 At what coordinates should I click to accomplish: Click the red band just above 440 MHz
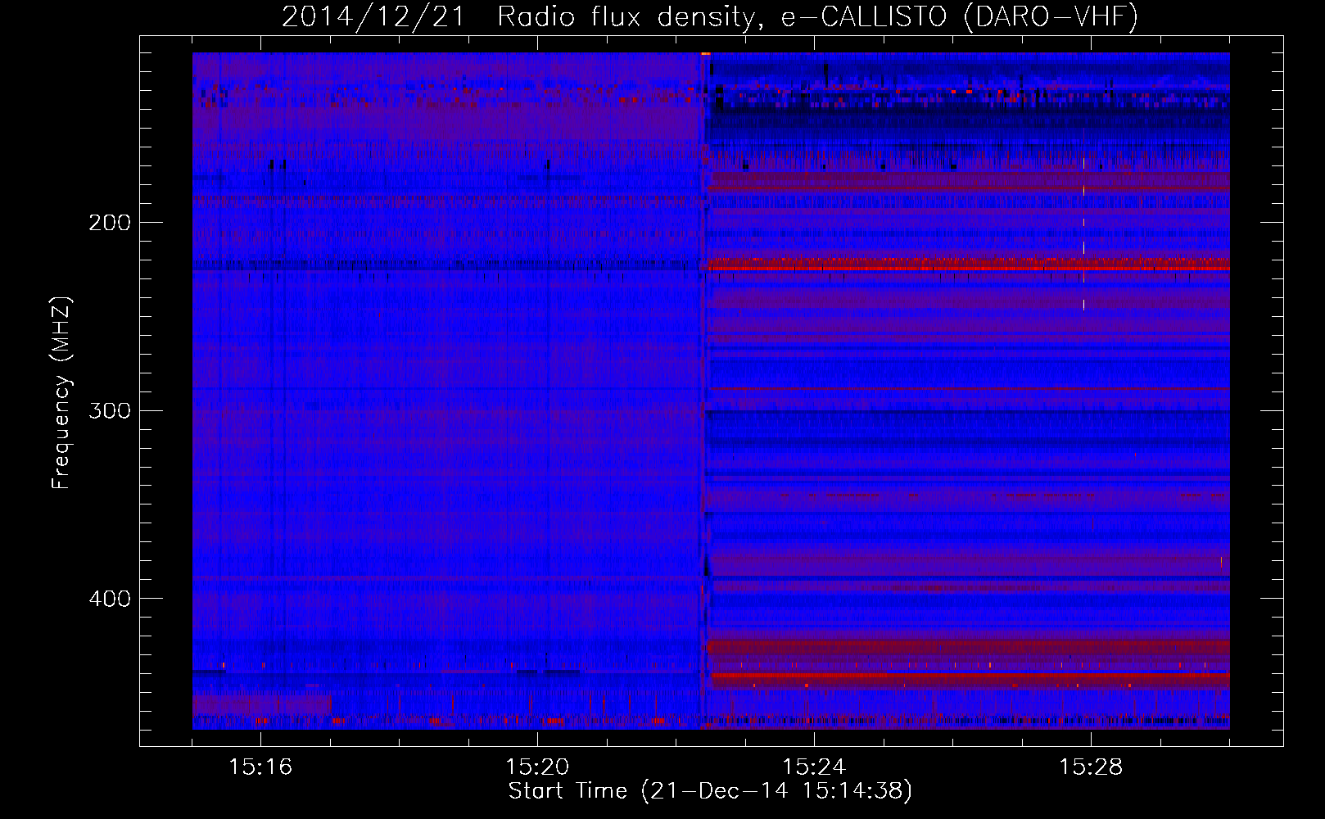pyautogui.click(x=970, y=677)
